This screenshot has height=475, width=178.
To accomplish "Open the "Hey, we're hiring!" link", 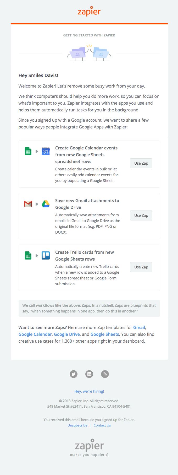I will click(x=89, y=391).
